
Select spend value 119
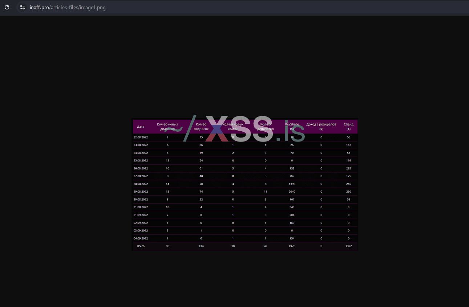point(348,161)
